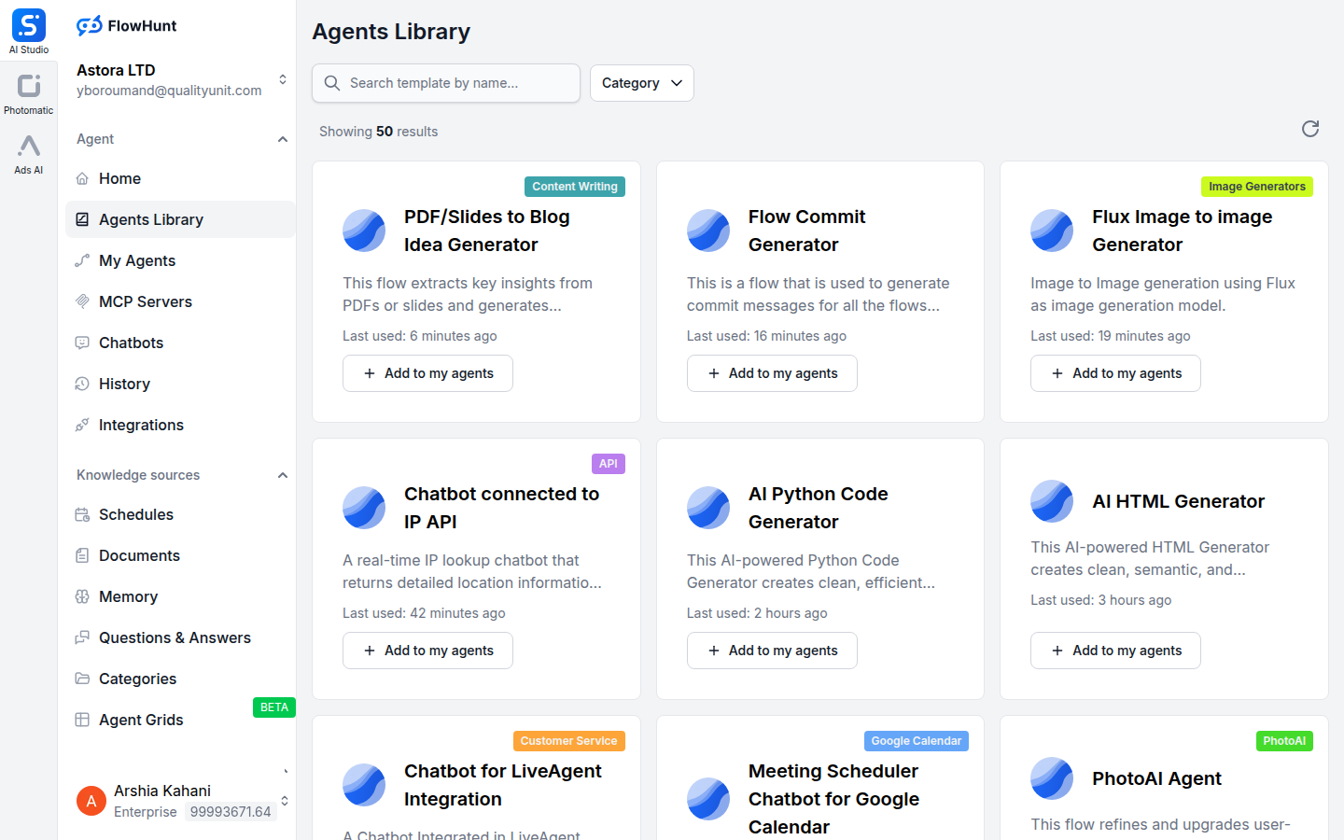Add Flow Commit Generator to my agents

tap(772, 373)
